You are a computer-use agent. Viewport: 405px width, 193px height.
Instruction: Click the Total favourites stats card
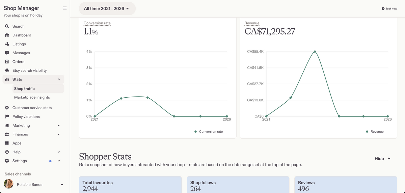(130, 185)
